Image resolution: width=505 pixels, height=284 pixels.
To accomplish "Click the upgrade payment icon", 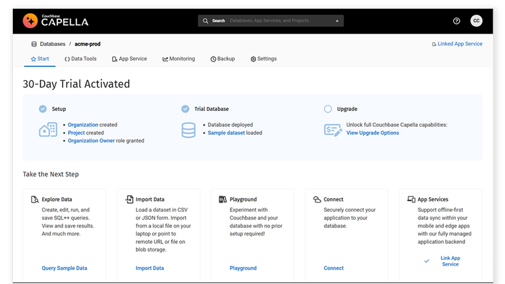I will (333, 130).
